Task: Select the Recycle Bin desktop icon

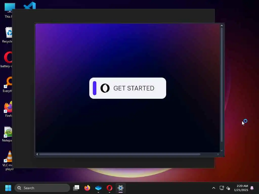Action: click(x=7, y=35)
